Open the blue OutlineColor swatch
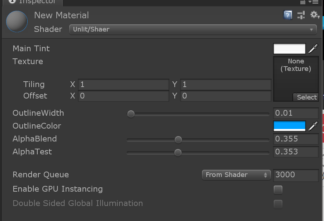The height and width of the screenshot is (221, 324). (x=289, y=126)
